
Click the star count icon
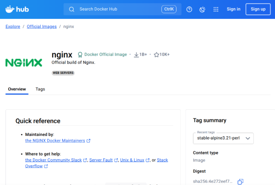156,55
